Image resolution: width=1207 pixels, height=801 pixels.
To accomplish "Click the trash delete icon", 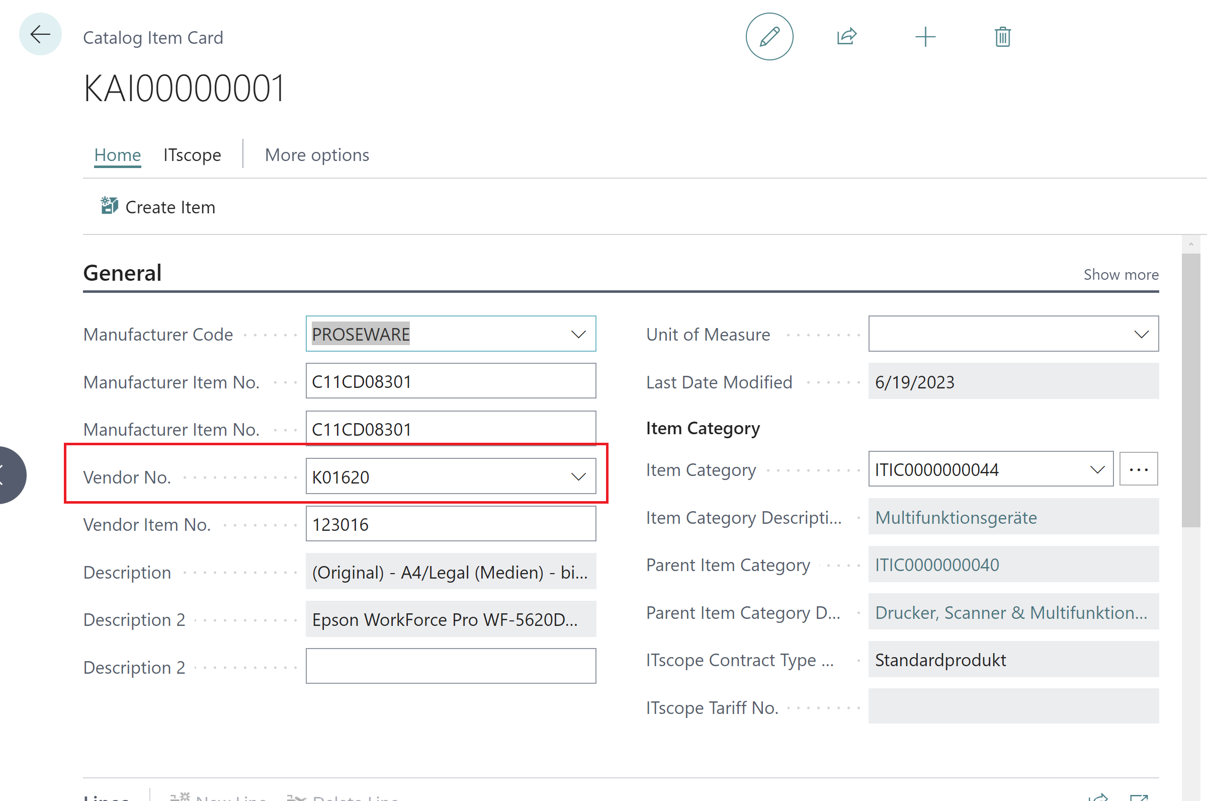I will point(1002,37).
